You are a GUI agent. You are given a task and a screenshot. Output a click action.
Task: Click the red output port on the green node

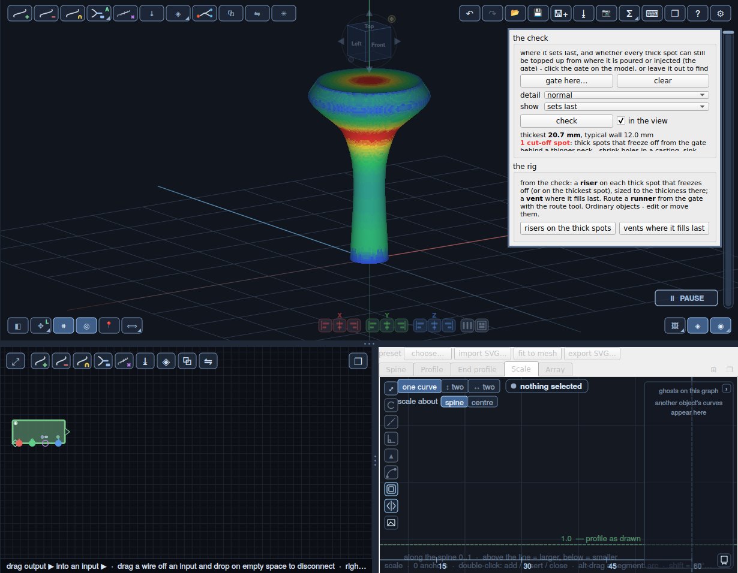19,443
